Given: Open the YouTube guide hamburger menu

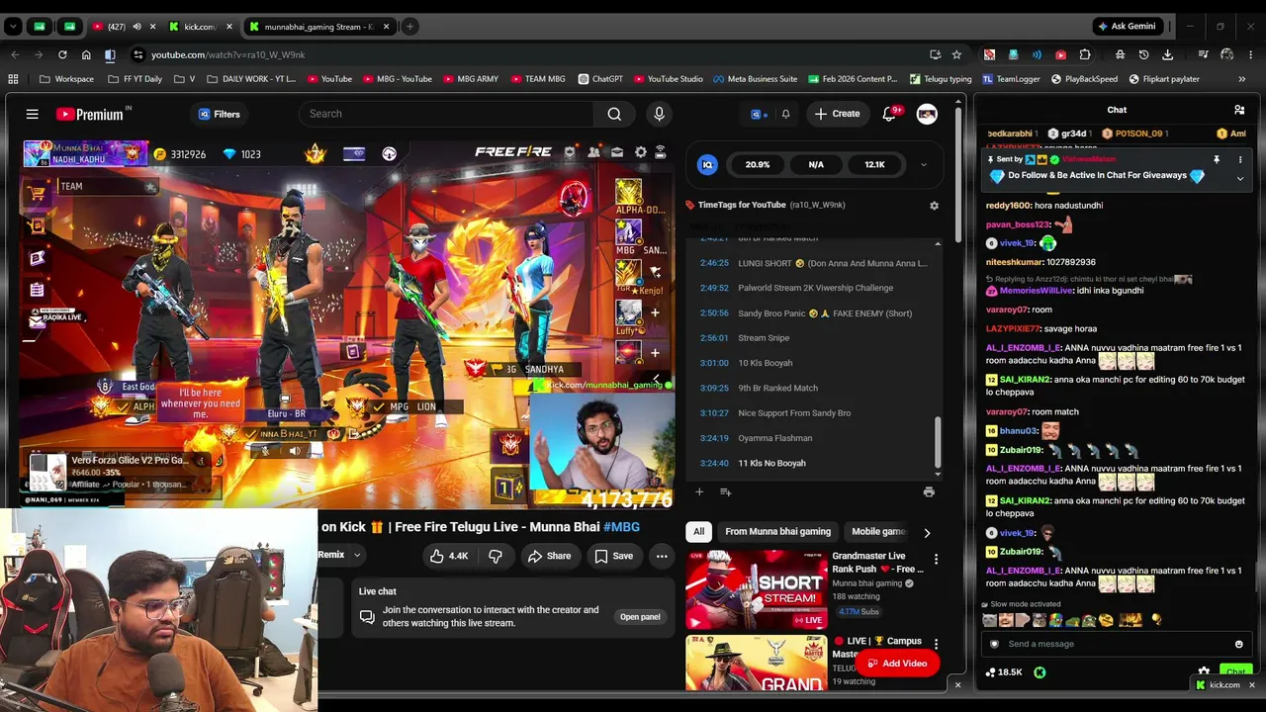Looking at the screenshot, I should click(x=33, y=114).
